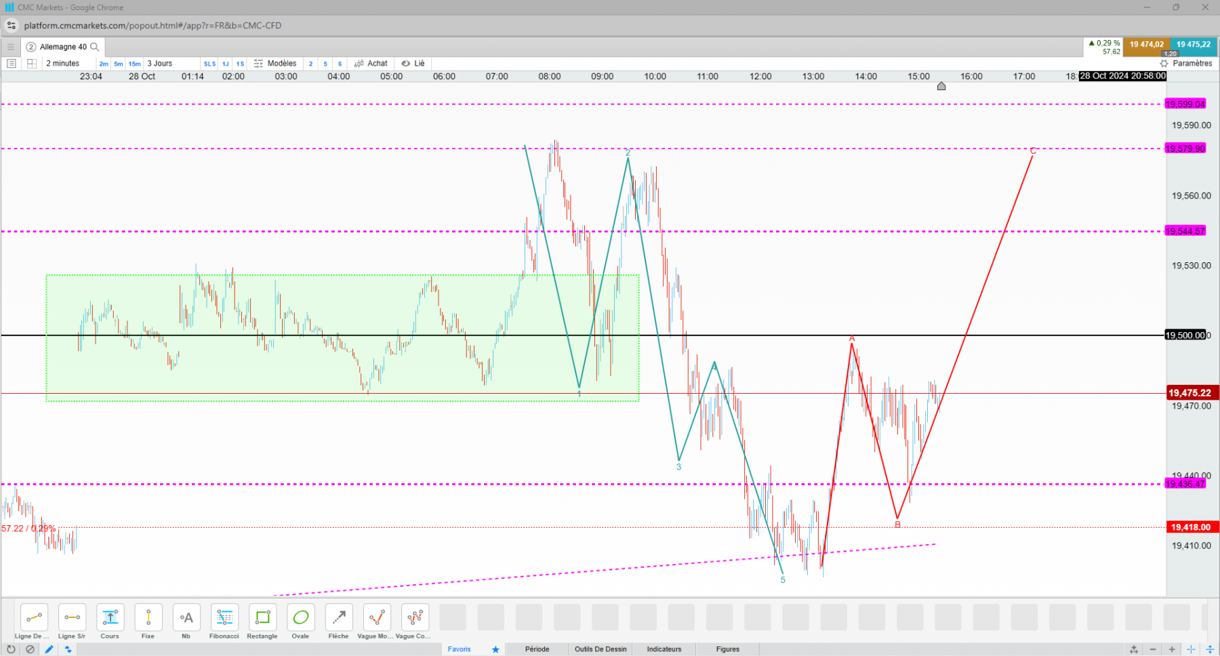Click the zoom in plus icon
1220x656 pixels.
tap(1172, 649)
